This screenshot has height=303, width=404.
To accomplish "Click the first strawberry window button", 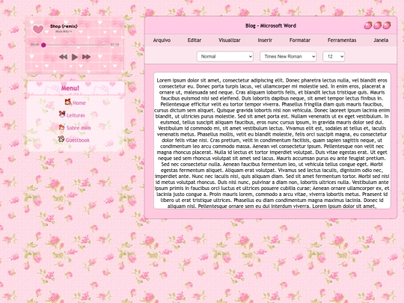I will click(x=368, y=25).
